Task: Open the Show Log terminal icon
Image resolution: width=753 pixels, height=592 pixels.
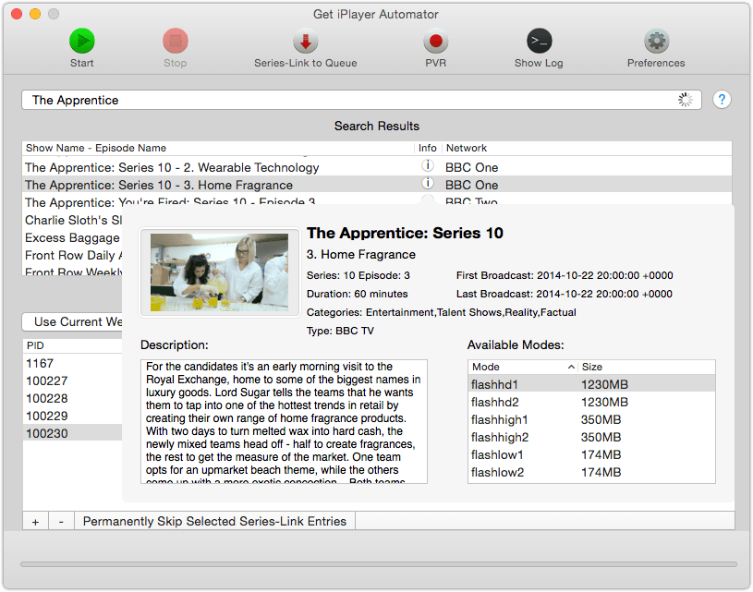Action: pyautogui.click(x=539, y=41)
